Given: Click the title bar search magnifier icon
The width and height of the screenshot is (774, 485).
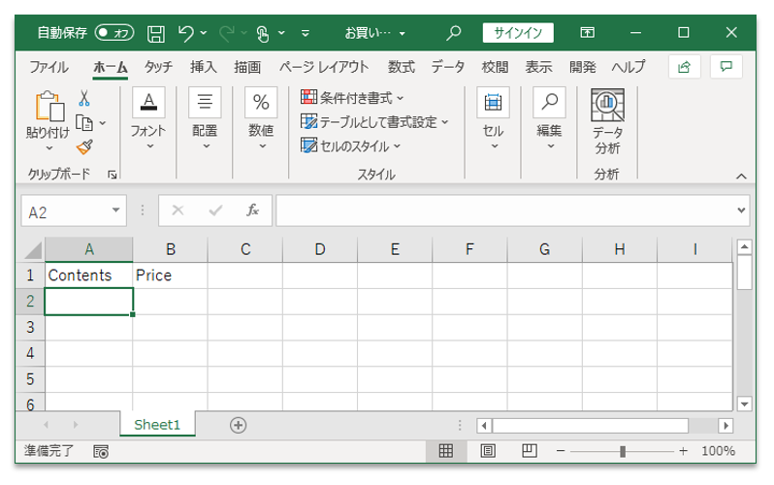Looking at the screenshot, I should pyautogui.click(x=453, y=33).
